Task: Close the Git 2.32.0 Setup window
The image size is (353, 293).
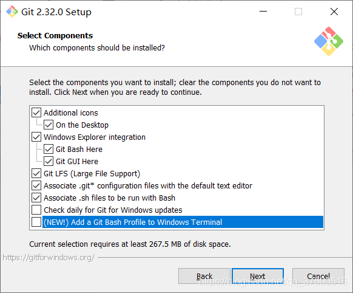Action: (x=334, y=12)
